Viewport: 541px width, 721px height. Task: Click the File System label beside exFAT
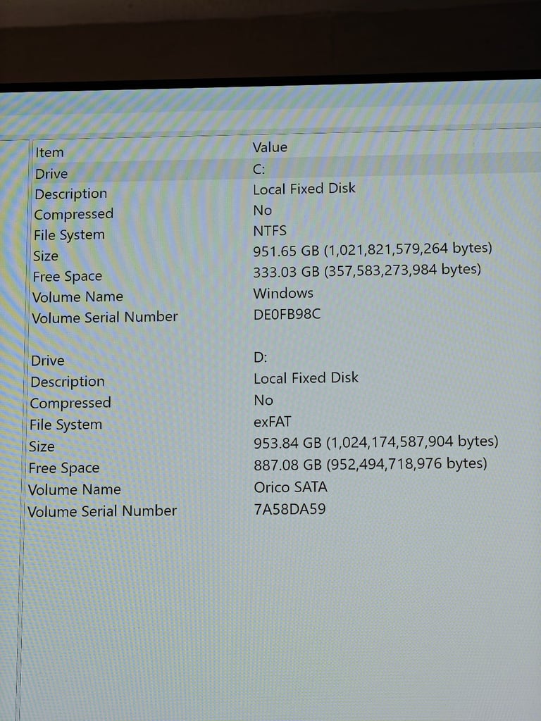click(66, 425)
